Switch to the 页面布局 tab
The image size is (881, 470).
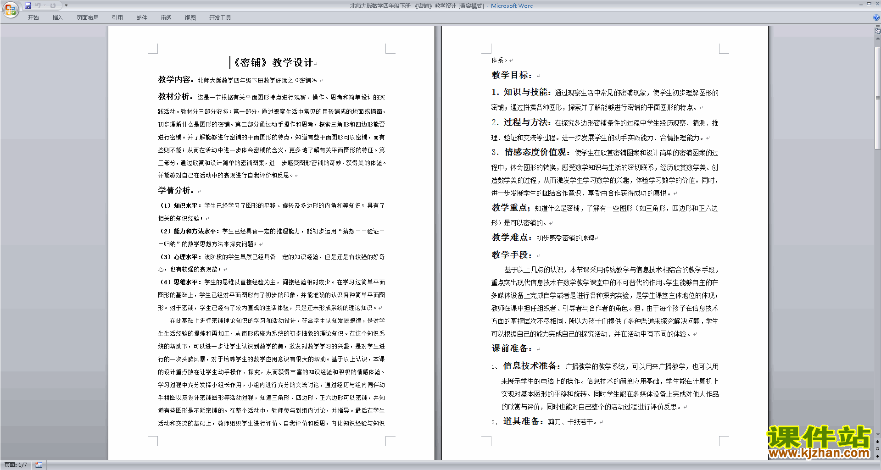pos(88,18)
